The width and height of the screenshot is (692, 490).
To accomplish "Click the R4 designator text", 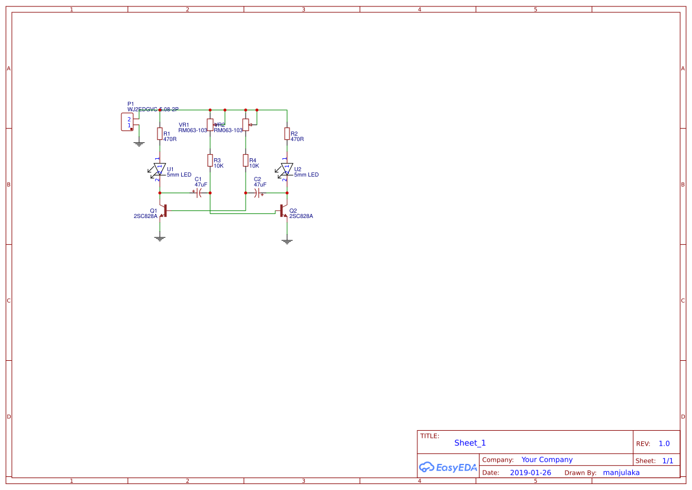I will tap(253, 161).
